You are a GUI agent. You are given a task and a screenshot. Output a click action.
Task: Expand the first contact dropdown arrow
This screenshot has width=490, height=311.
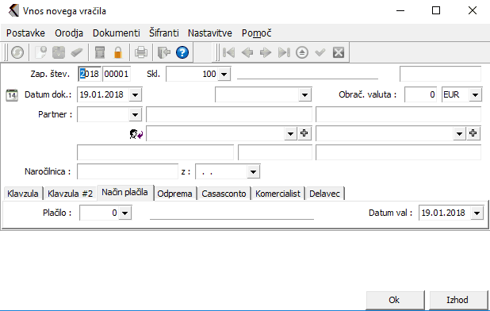(x=290, y=134)
